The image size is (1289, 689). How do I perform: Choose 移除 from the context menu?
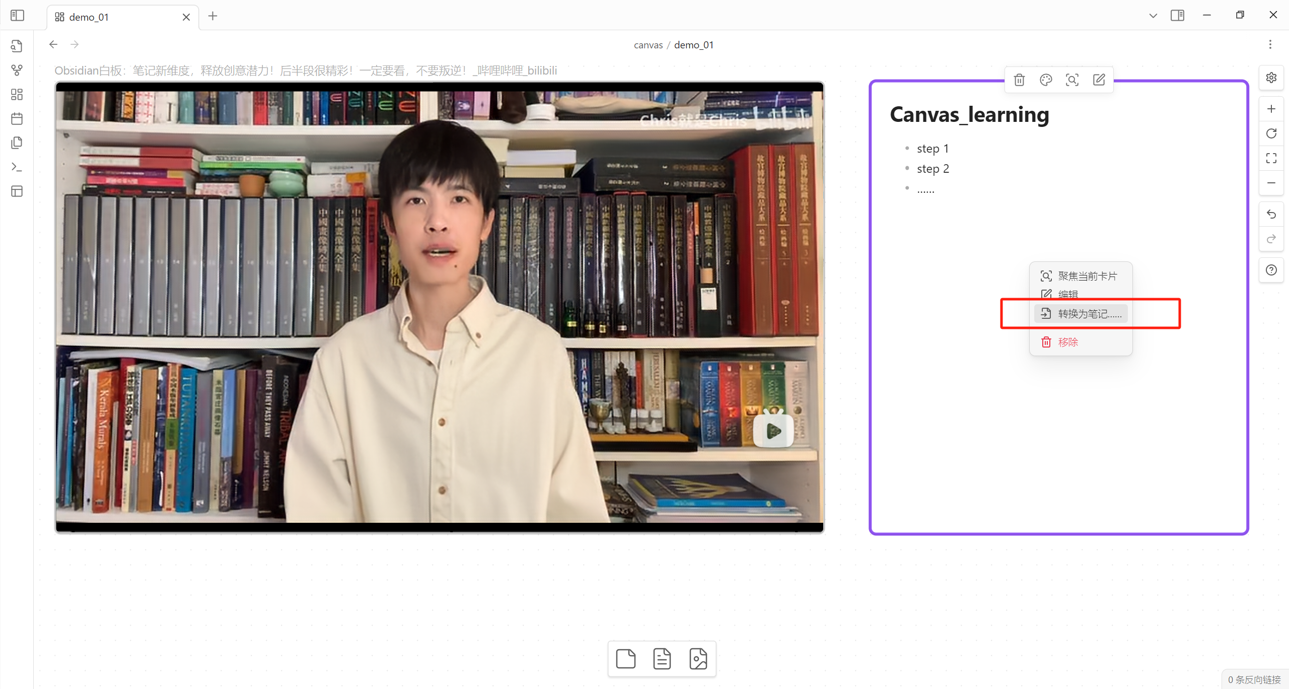point(1067,342)
